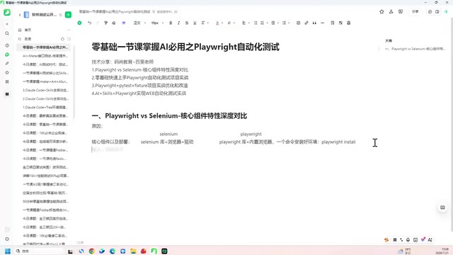Click the 分享 share button
Screen dimensions: 453x255
pos(415,11)
